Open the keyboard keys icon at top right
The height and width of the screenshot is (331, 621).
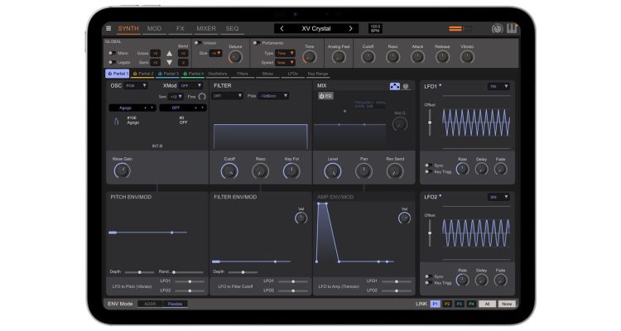[512, 28]
